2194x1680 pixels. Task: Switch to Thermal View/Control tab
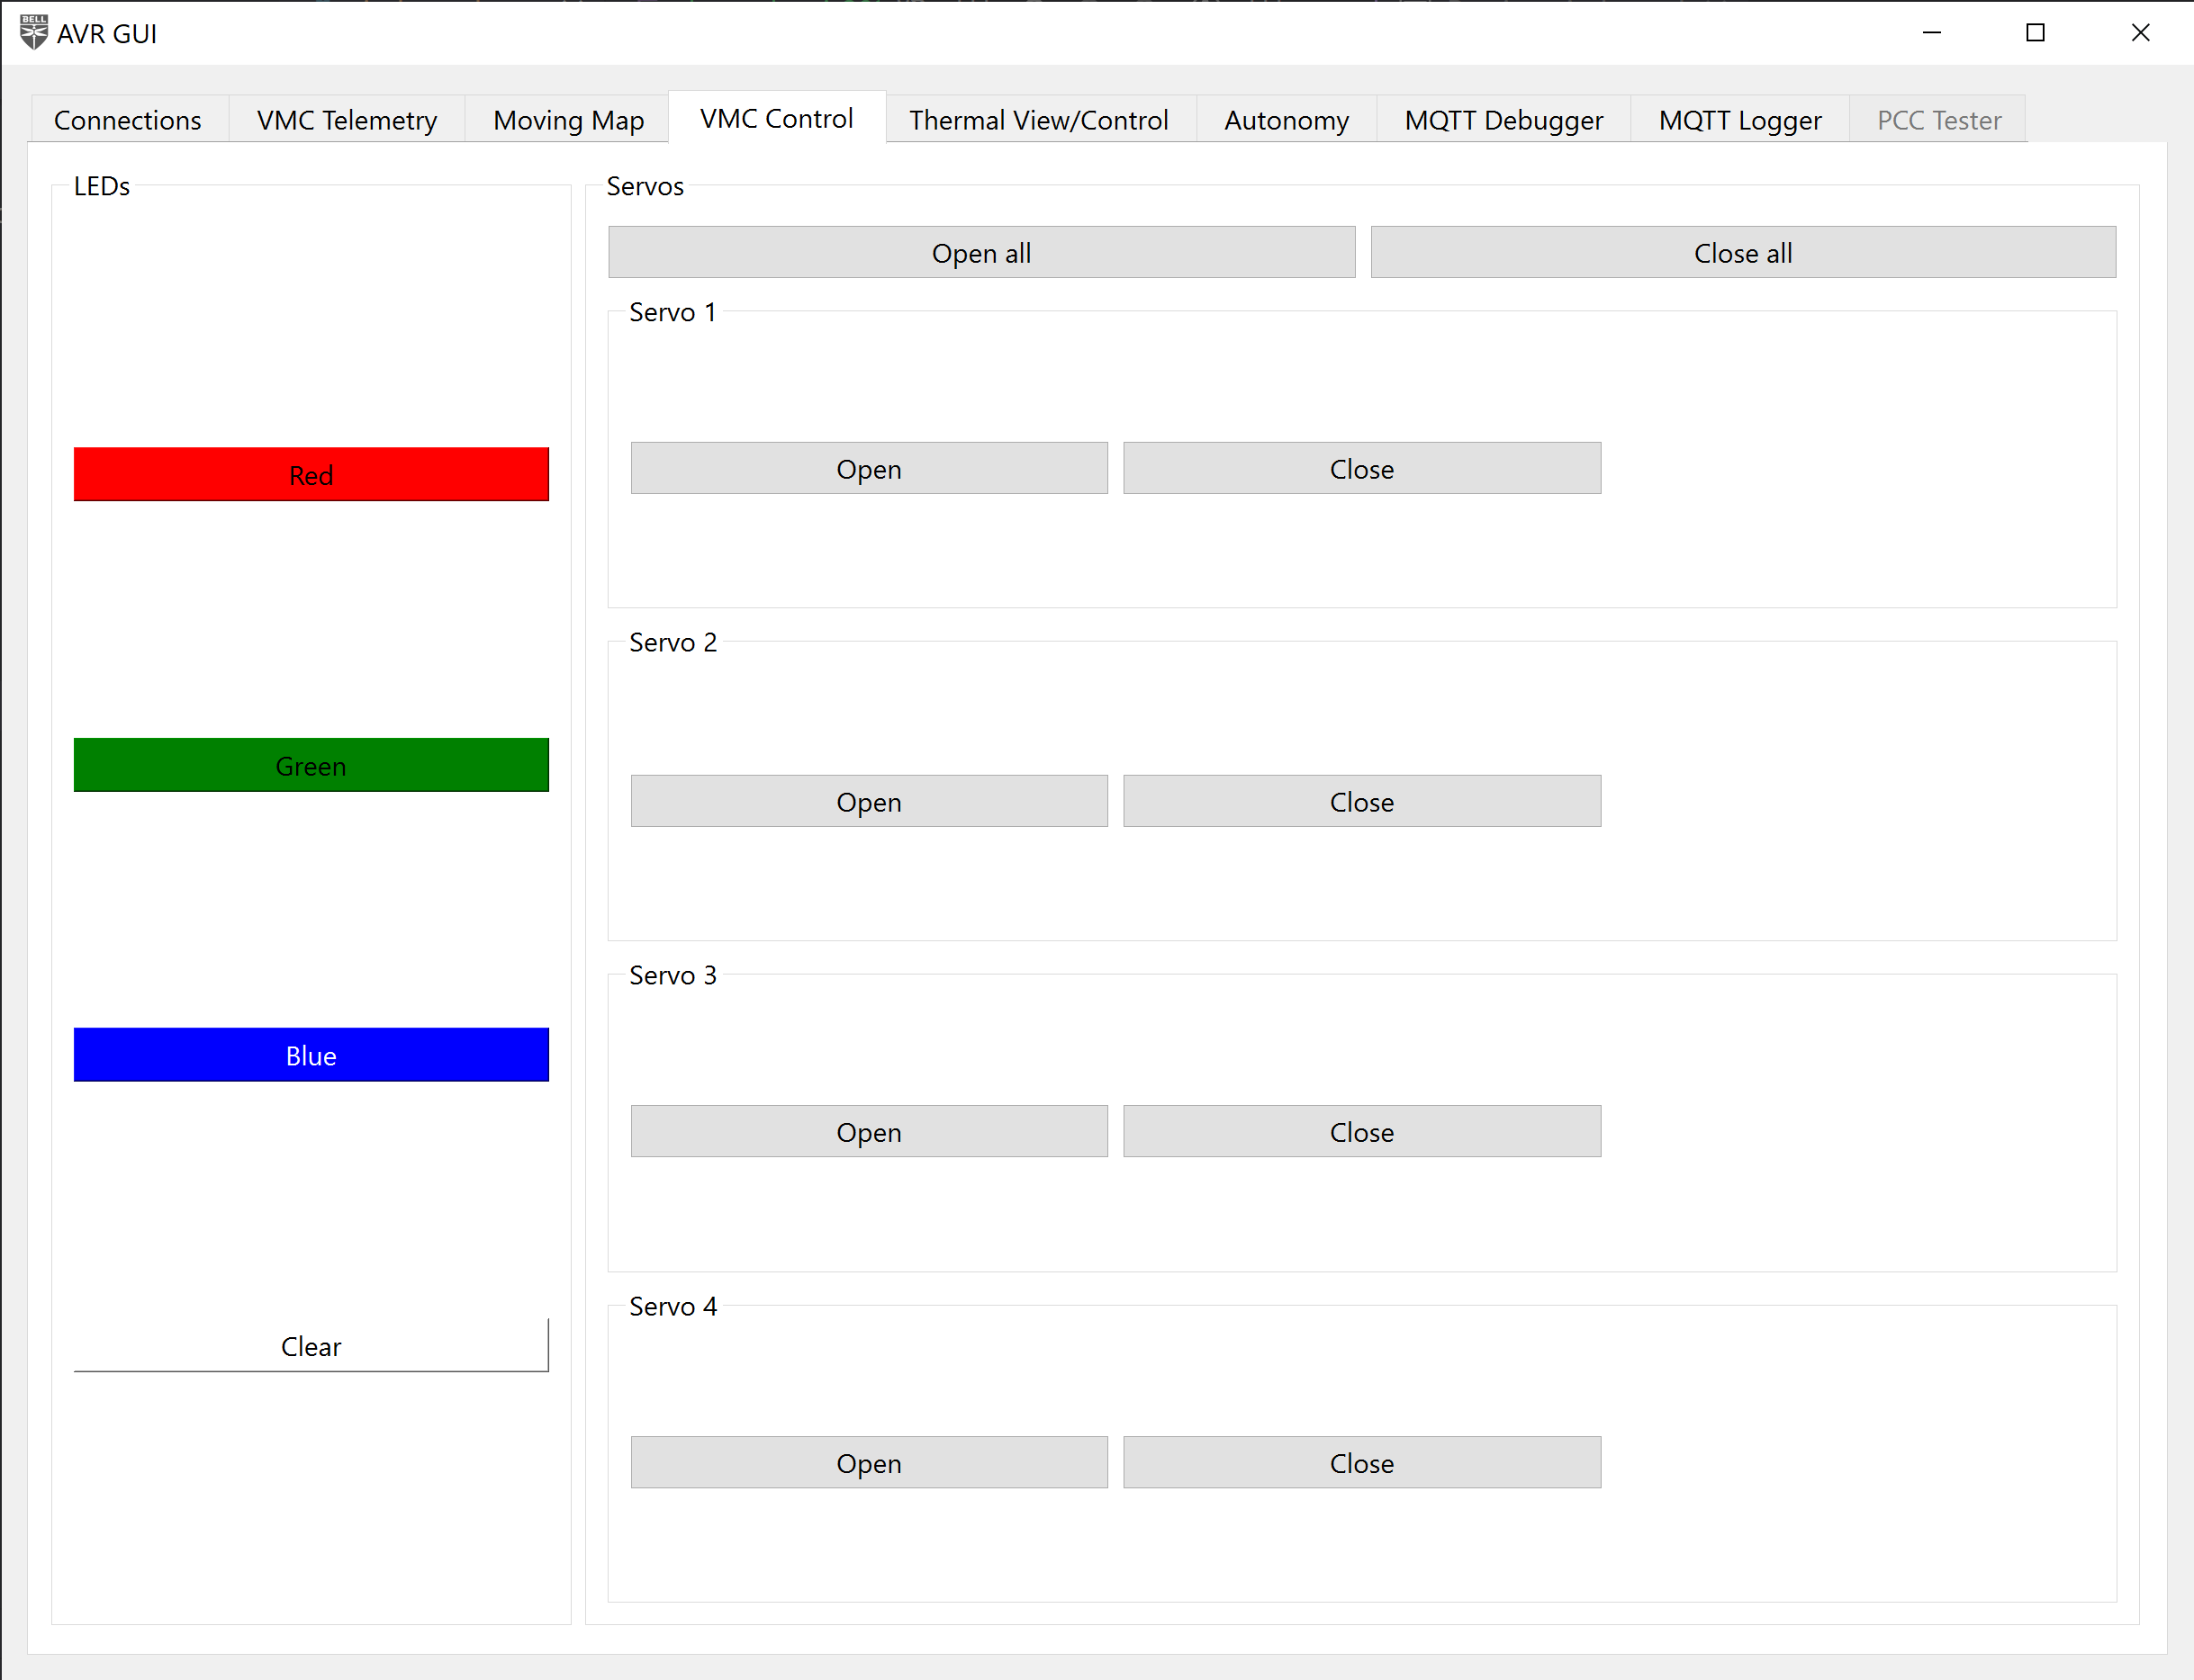click(x=1043, y=120)
